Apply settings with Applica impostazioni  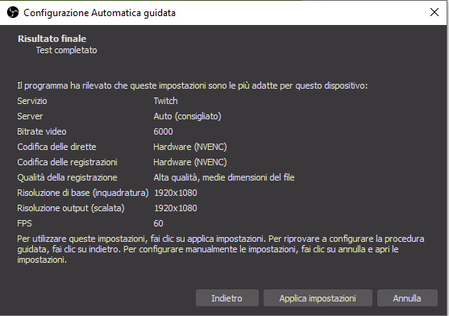click(x=318, y=298)
